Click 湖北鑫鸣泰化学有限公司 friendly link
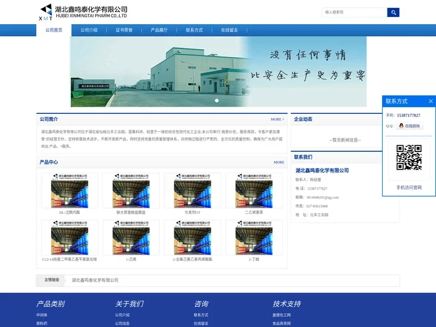 pos(95,280)
